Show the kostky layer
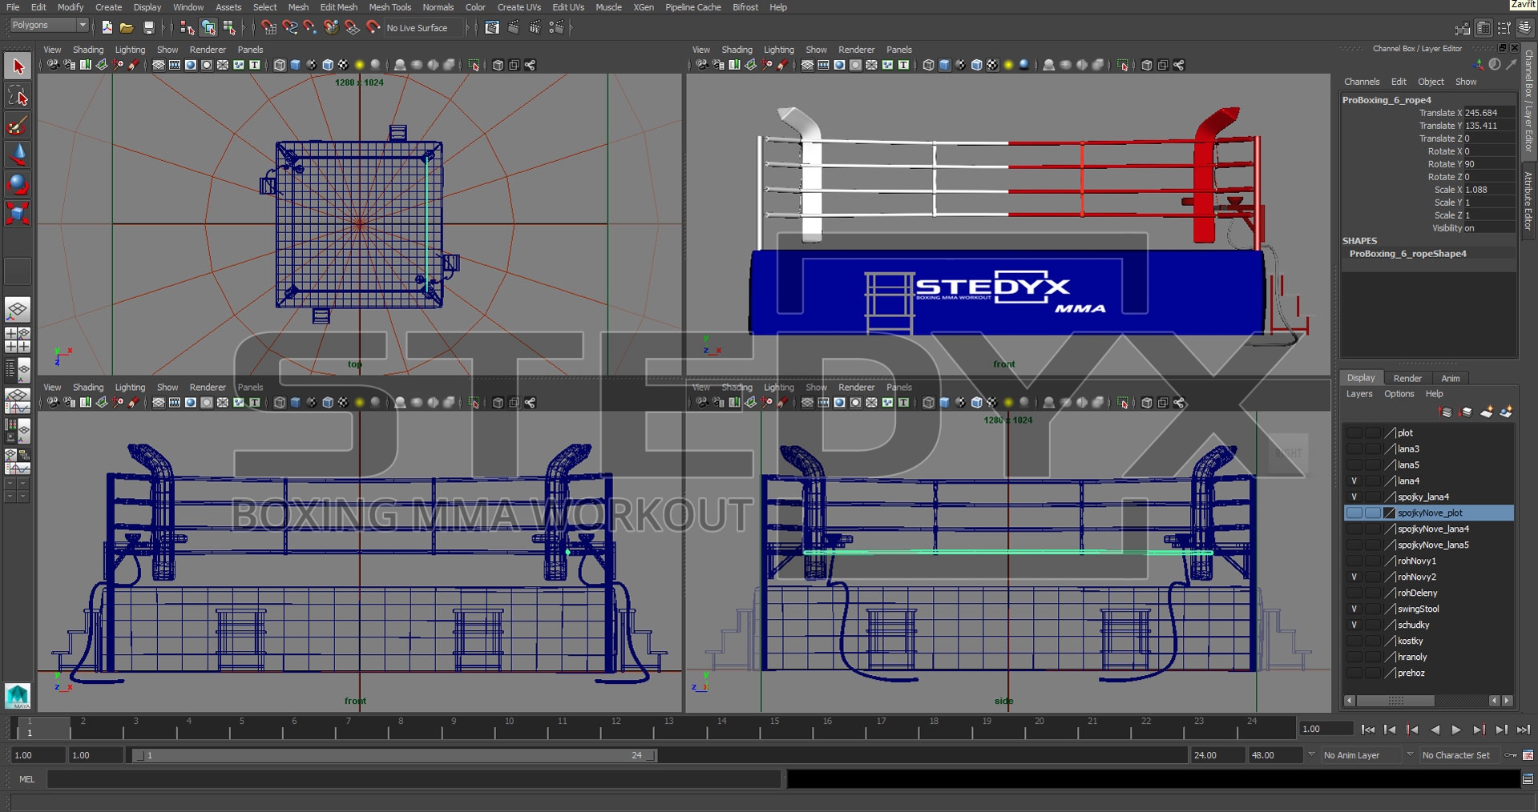The height and width of the screenshot is (812, 1538). (x=1354, y=641)
